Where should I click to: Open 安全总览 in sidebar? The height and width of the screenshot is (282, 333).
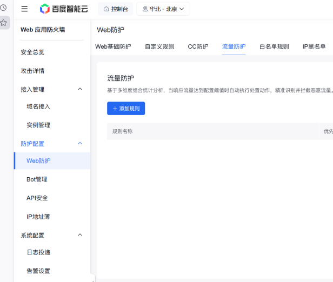tap(32, 52)
